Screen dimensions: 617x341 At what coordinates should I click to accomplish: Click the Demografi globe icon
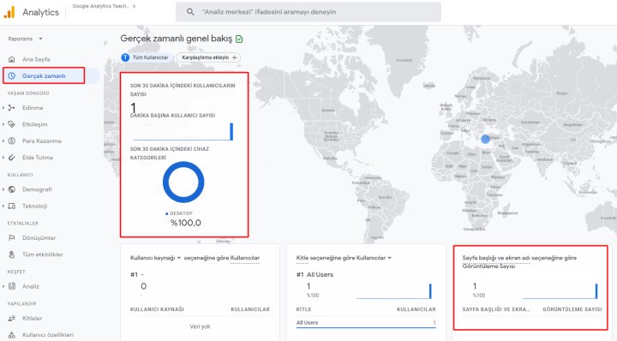pyautogui.click(x=12, y=189)
